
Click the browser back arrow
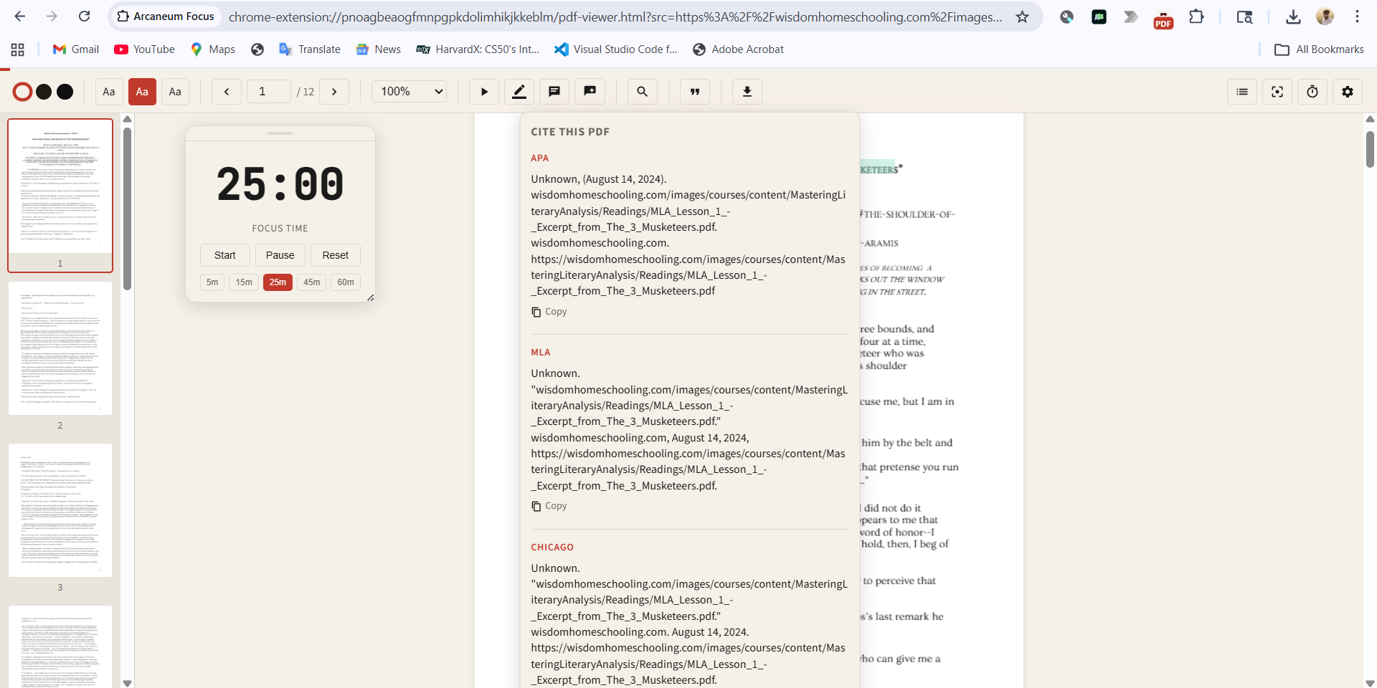(20, 16)
